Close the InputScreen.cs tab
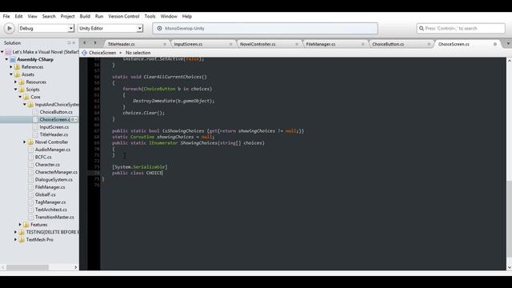Image resolution: width=512 pixels, height=288 pixels. point(231,44)
